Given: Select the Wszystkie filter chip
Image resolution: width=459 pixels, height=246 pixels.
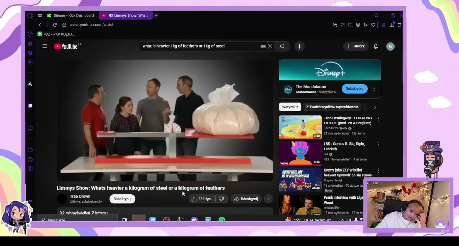Looking at the screenshot, I should (x=290, y=107).
